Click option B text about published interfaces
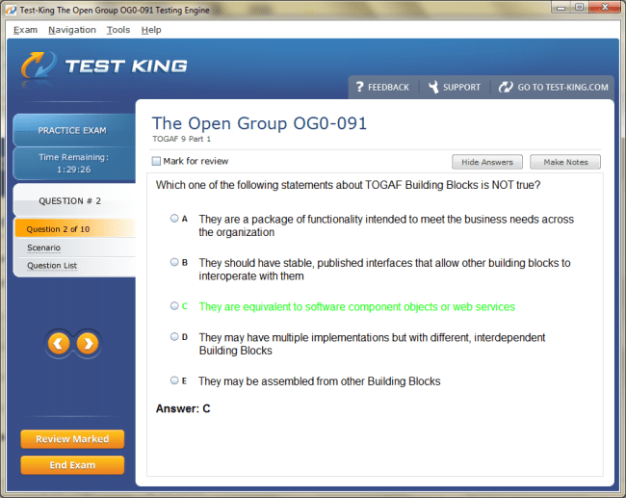 click(384, 270)
